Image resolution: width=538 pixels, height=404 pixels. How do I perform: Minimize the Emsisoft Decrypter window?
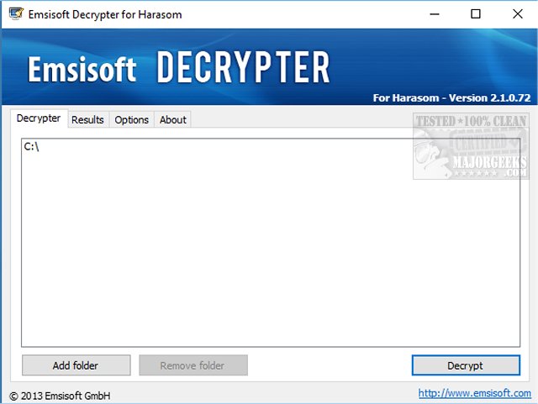pos(435,14)
